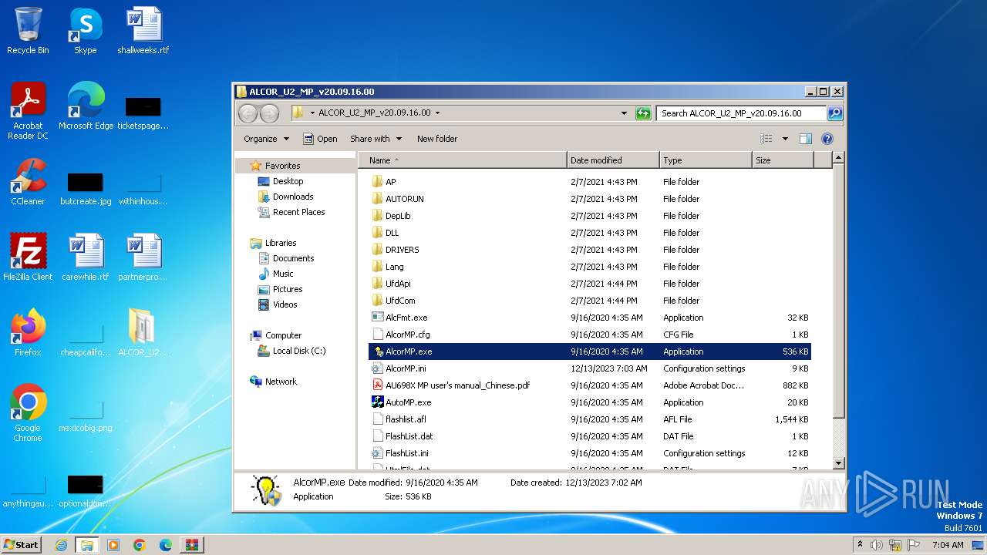987x555 pixels.
Task: Click the refresh button beside address bar
Action: coord(643,113)
